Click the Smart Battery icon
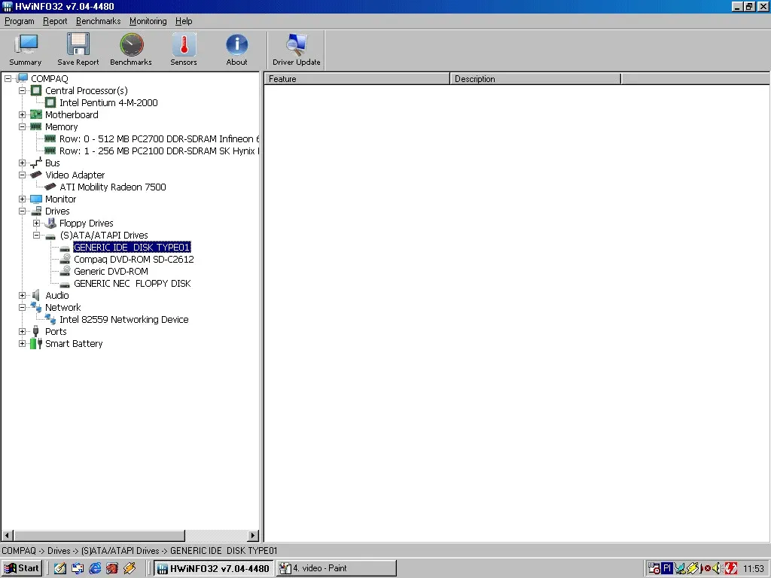Viewport: 771px width, 578px height. [36, 343]
